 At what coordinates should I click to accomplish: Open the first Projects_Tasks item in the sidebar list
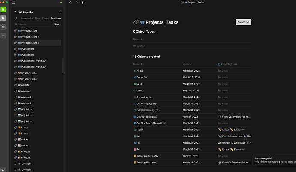[37, 31]
